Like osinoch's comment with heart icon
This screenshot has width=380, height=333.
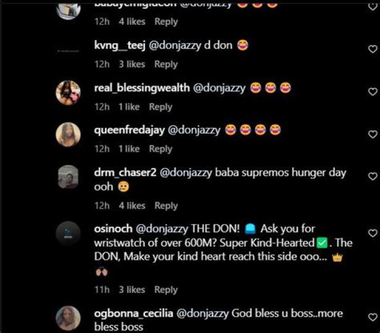(373, 233)
